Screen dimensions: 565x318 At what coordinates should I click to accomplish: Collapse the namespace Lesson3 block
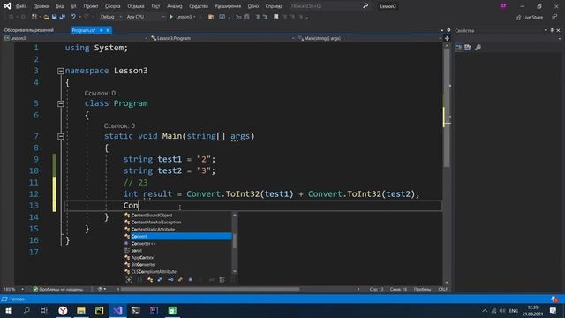pos(61,71)
